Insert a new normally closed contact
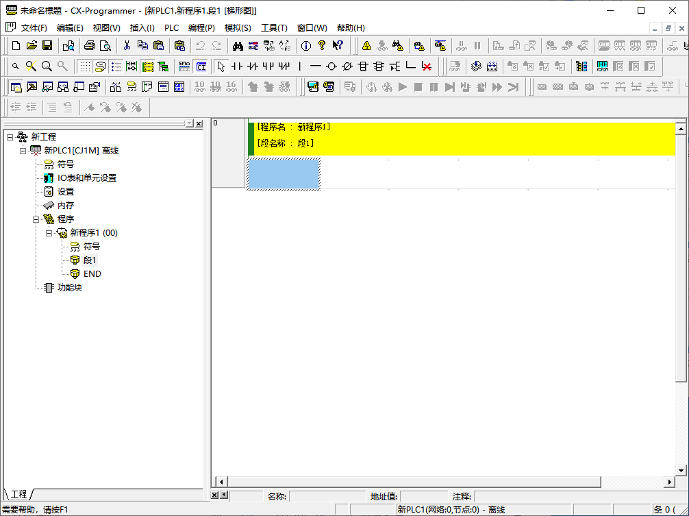The height and width of the screenshot is (516, 689). 253,66
